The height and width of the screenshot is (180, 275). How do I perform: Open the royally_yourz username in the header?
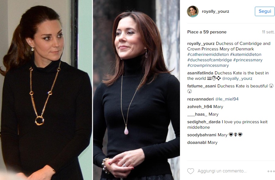pyautogui.click(x=215, y=12)
